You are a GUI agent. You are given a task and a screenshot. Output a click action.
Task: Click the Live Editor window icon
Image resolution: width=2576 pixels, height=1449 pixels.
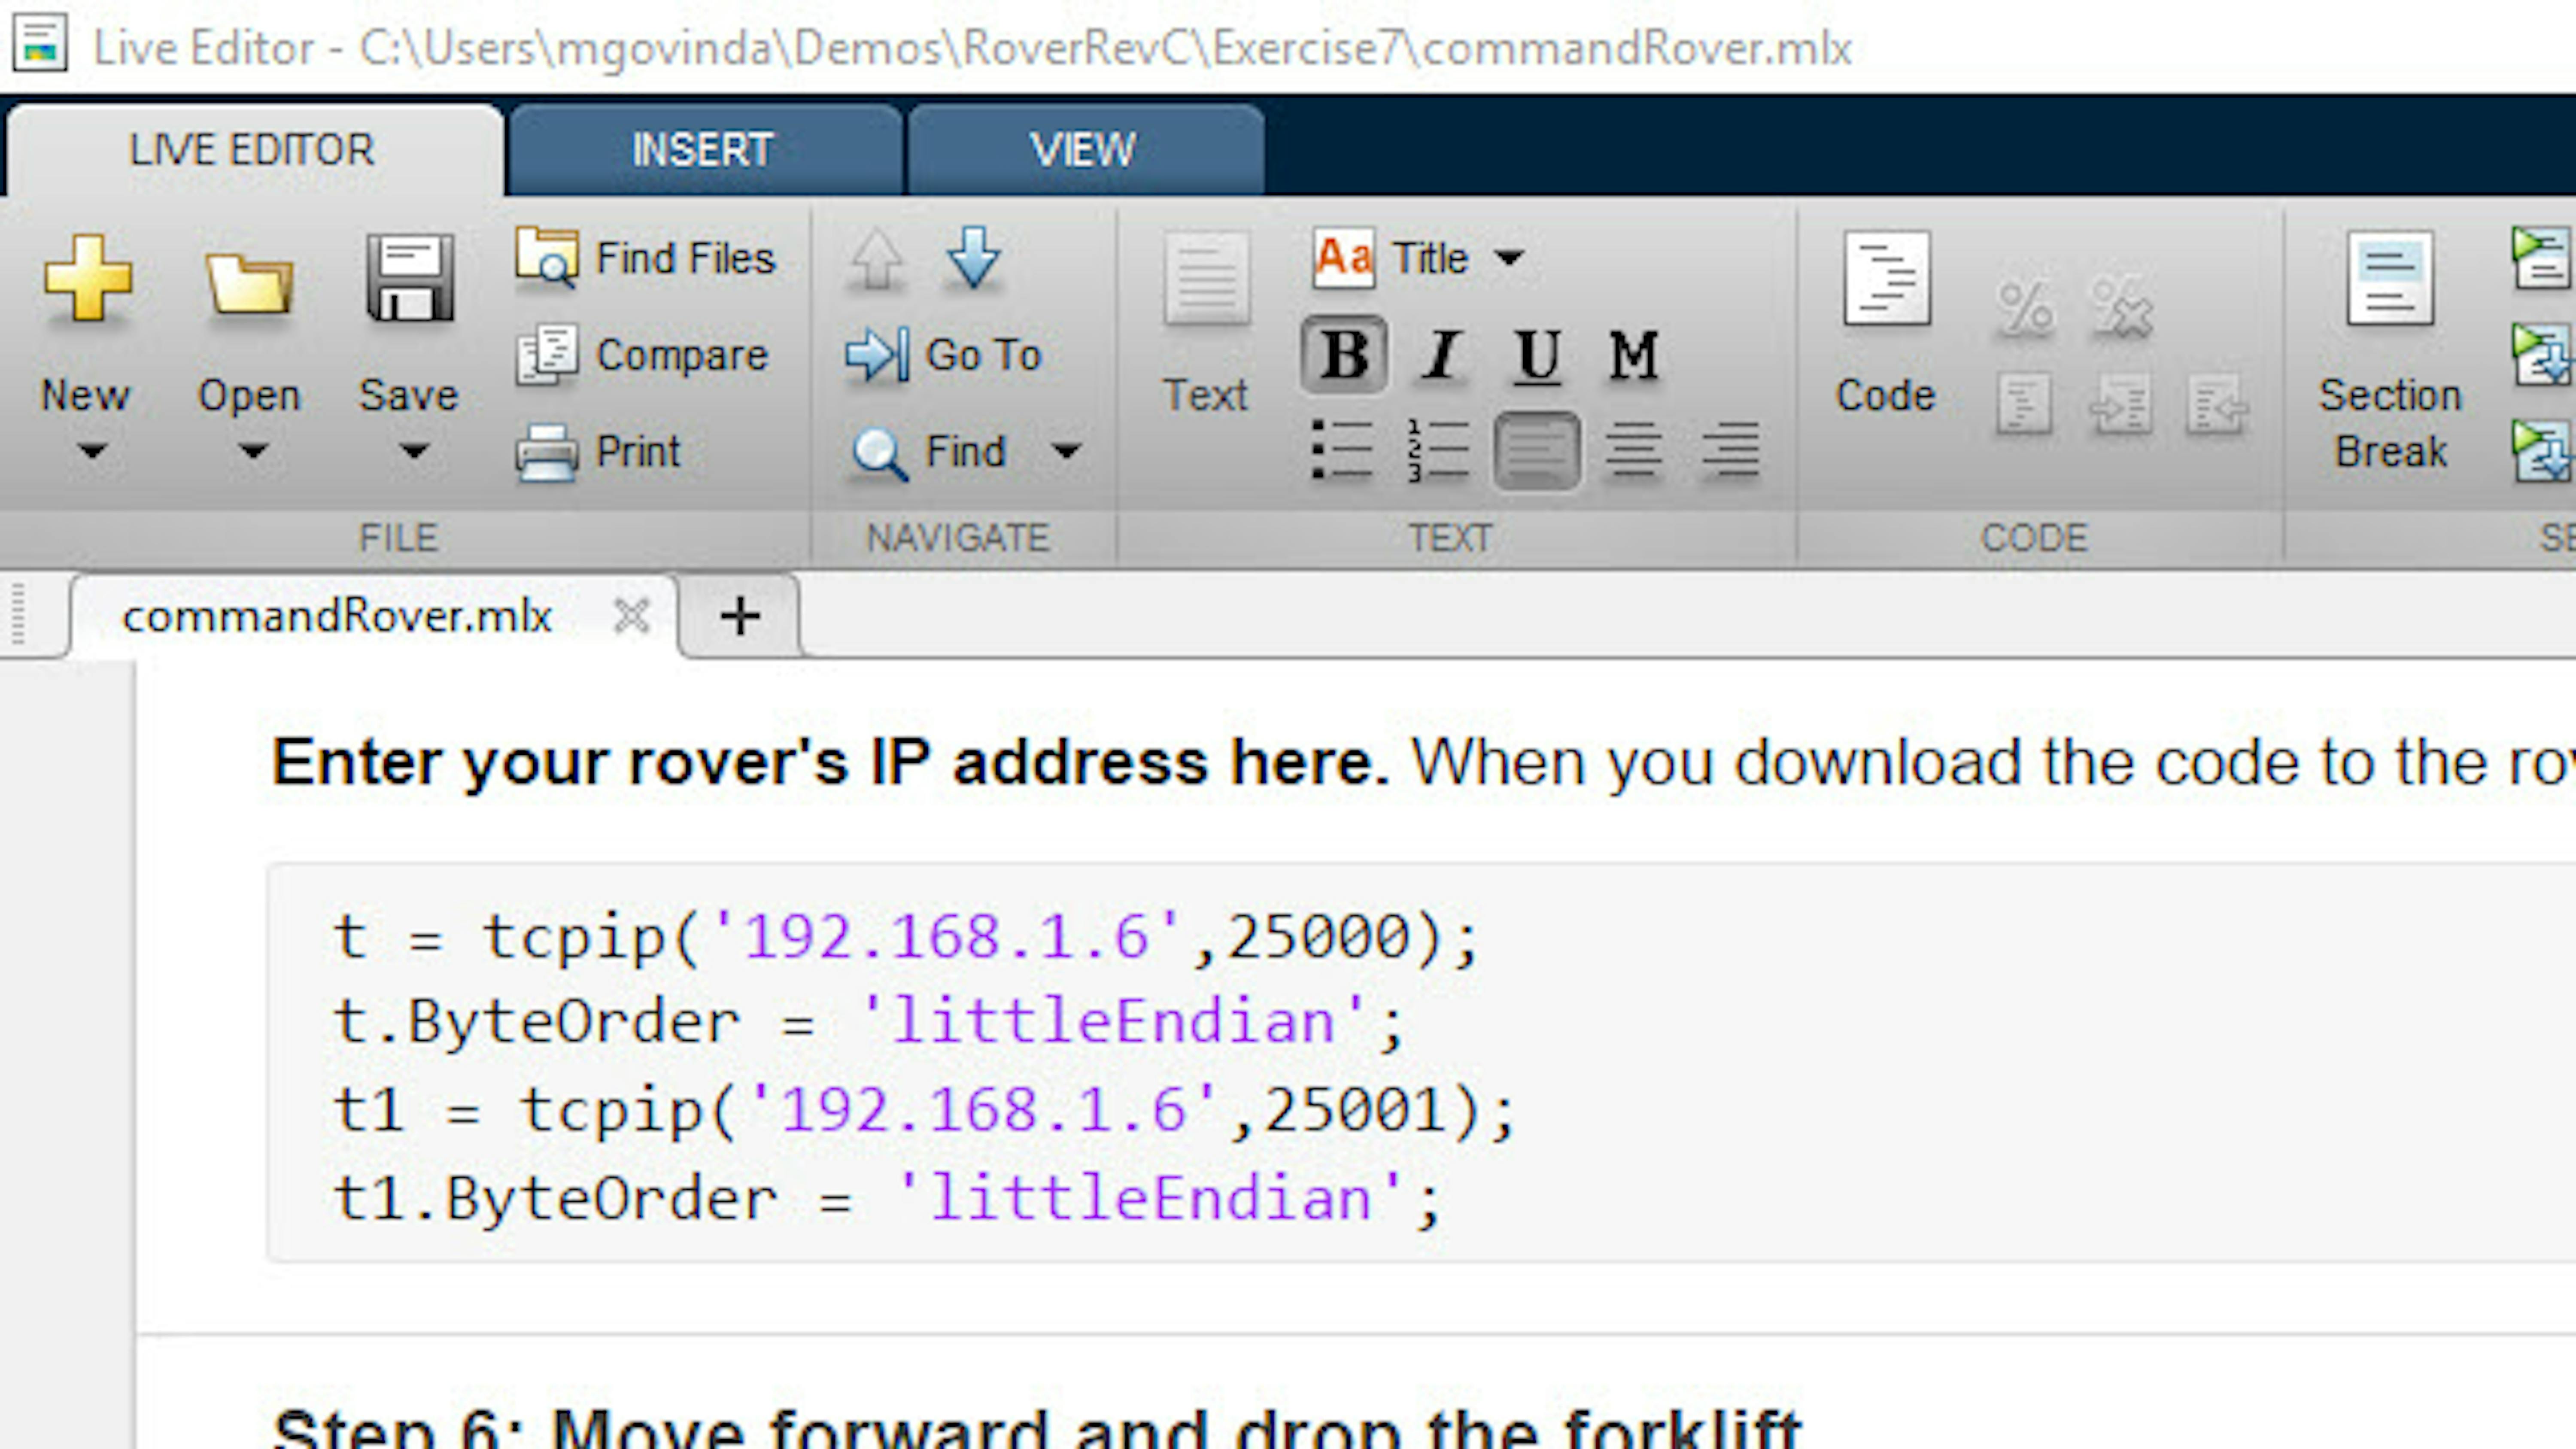(x=40, y=42)
